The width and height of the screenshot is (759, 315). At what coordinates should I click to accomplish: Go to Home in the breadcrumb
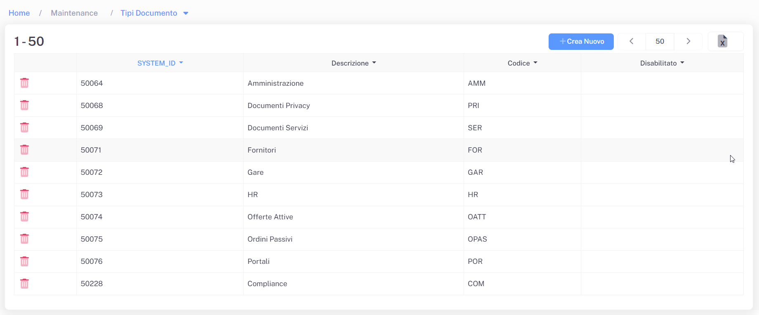click(19, 13)
